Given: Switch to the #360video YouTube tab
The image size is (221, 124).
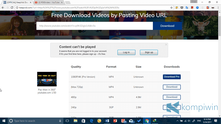Looking at the screenshot, I should [x=49, y=2].
